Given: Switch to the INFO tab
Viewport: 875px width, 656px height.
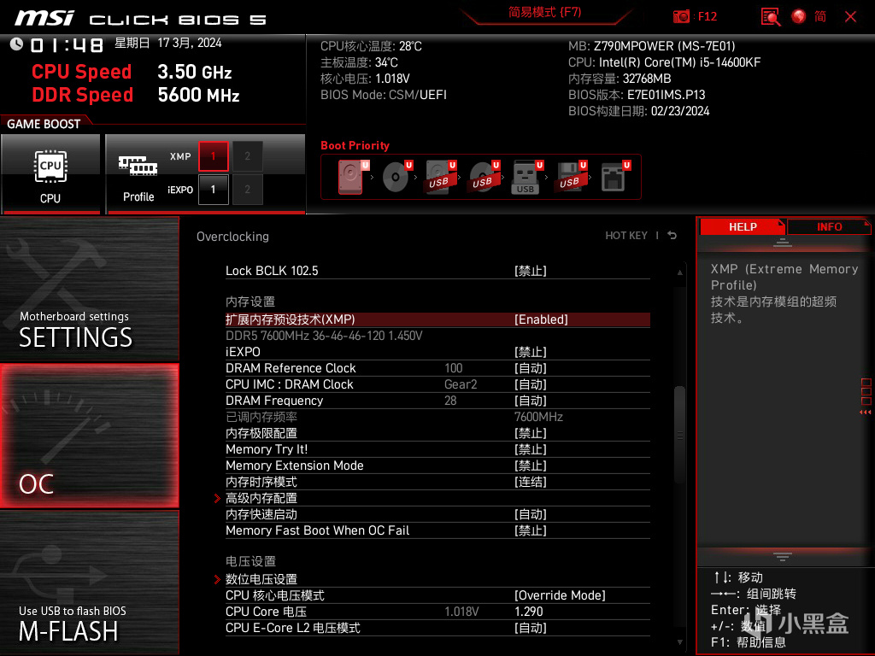Looking at the screenshot, I should (x=829, y=227).
